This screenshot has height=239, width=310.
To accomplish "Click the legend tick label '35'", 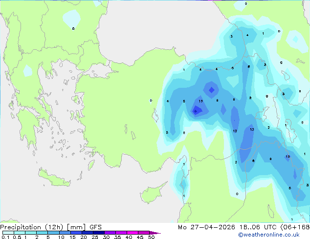I will (x=117, y=237).
